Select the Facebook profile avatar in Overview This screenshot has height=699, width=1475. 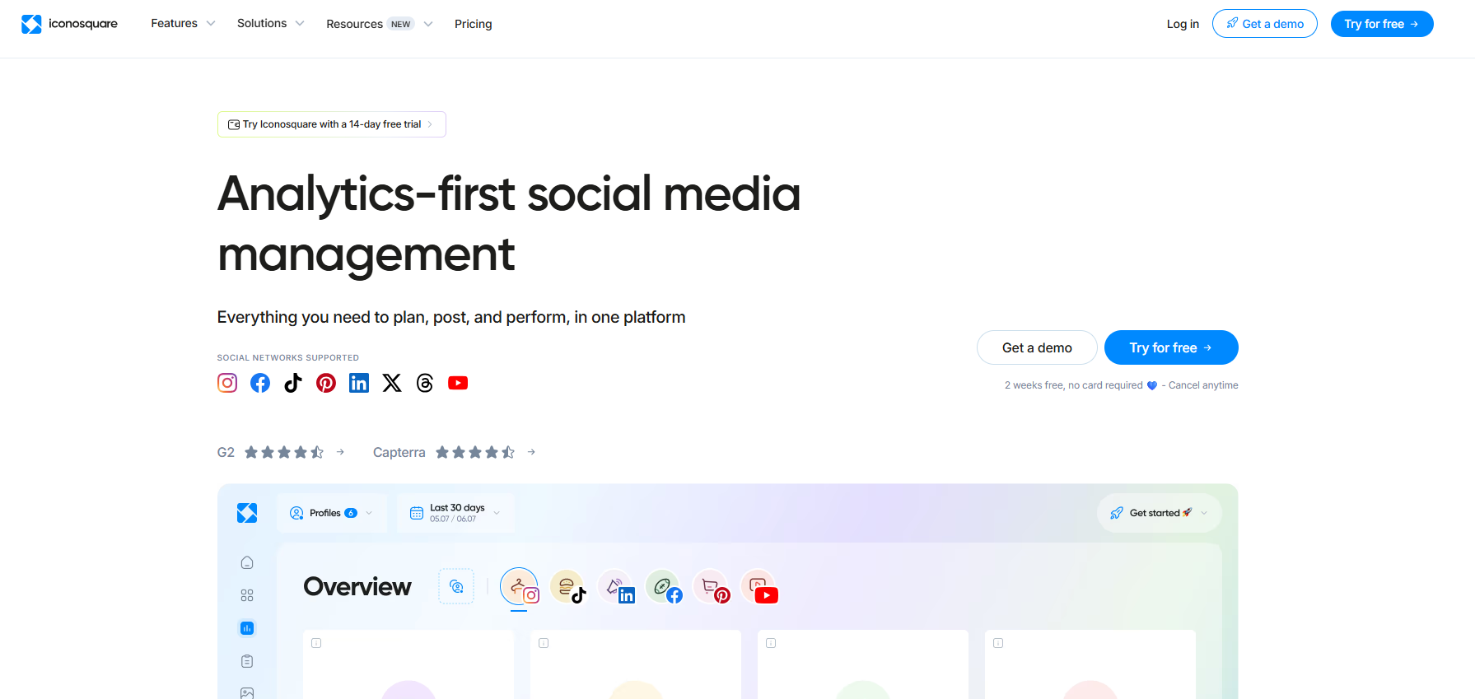tap(663, 586)
